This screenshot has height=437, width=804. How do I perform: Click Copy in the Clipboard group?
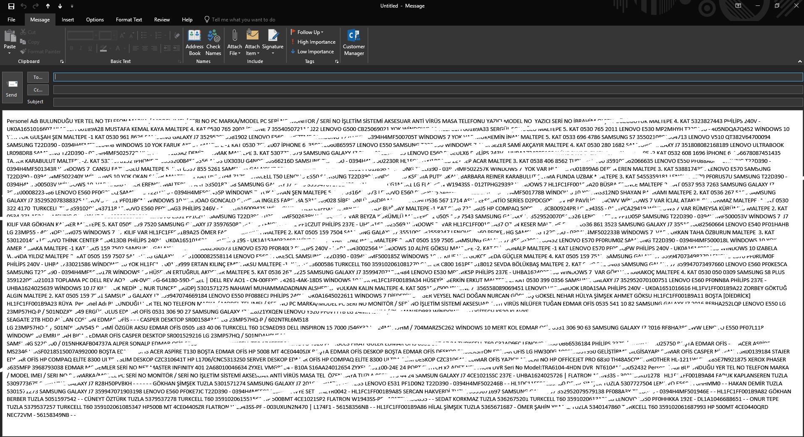29,42
